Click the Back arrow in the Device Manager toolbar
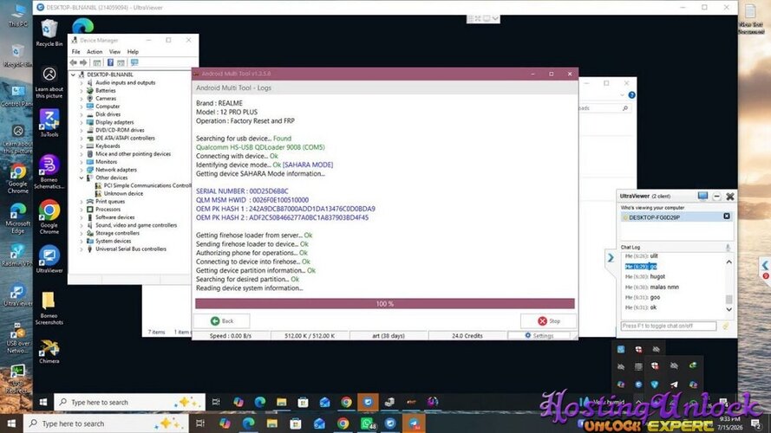771x433 pixels. click(73, 62)
